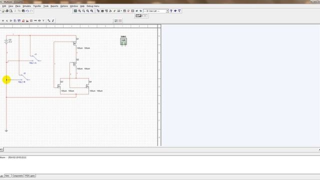Select the XBG1 instrument on canvas

tap(123, 41)
